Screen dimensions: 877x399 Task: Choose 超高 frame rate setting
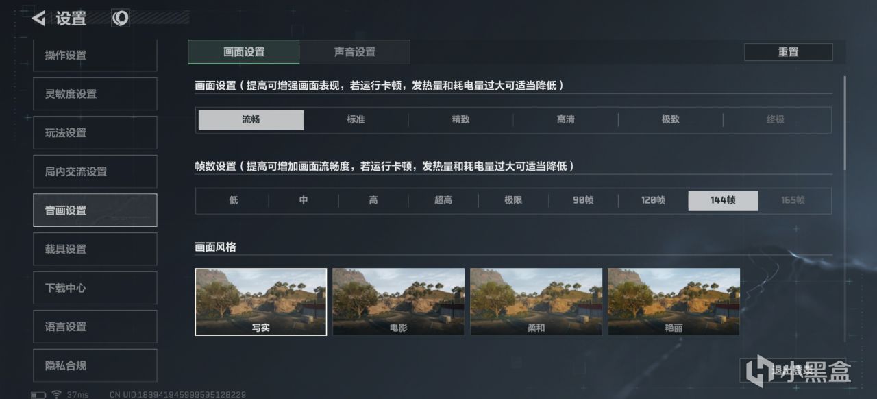click(x=443, y=200)
